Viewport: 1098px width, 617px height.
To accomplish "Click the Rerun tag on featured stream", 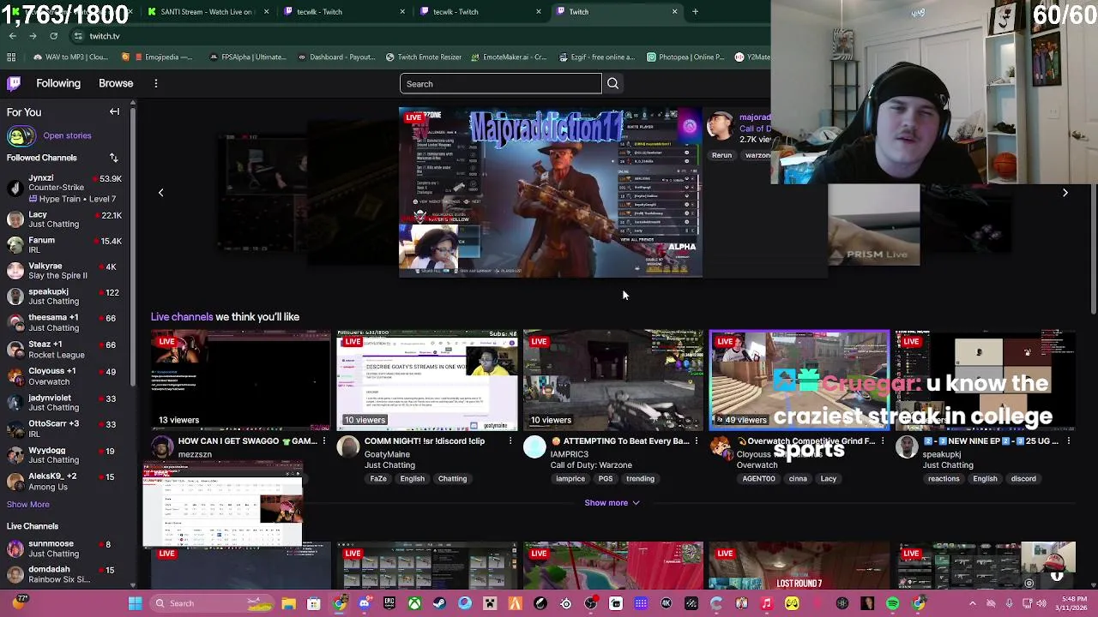I will (x=721, y=155).
